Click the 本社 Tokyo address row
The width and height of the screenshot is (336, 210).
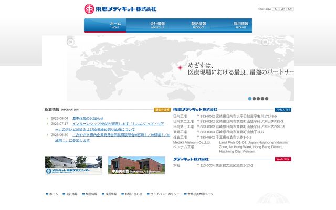click(x=213, y=166)
